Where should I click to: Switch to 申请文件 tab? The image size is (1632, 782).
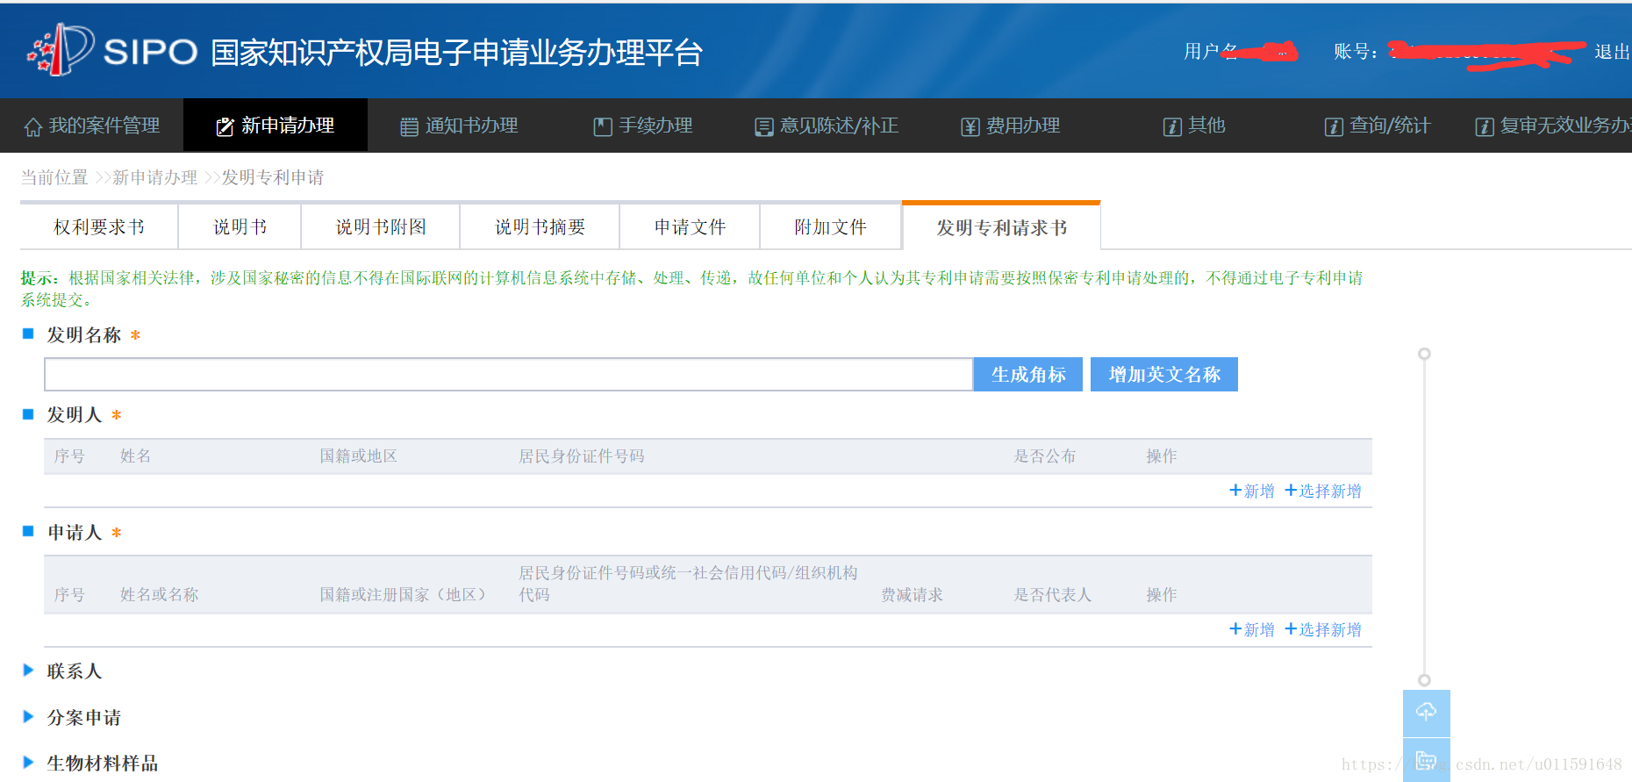pos(690,227)
